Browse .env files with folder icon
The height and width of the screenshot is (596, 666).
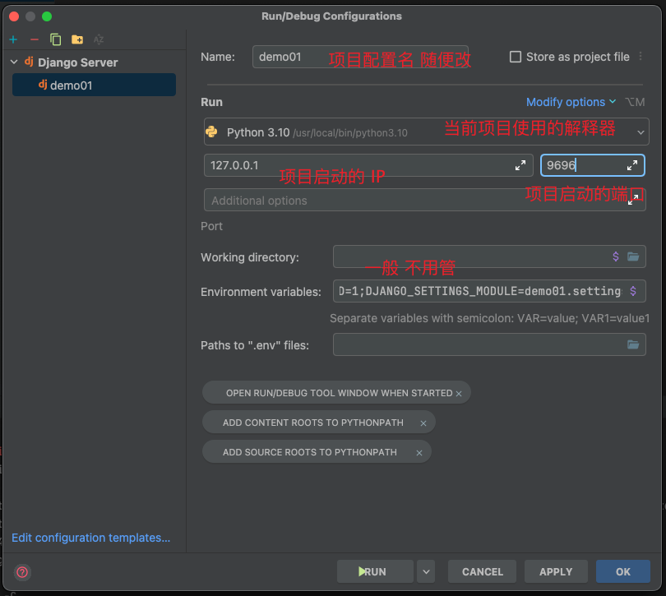(x=633, y=344)
